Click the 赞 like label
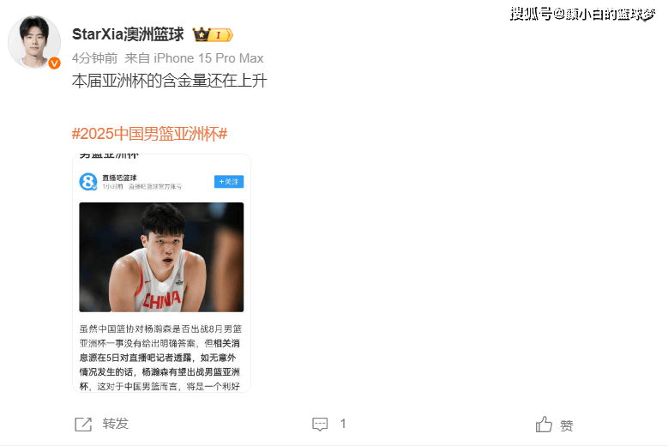668x446 pixels. pyautogui.click(x=567, y=425)
